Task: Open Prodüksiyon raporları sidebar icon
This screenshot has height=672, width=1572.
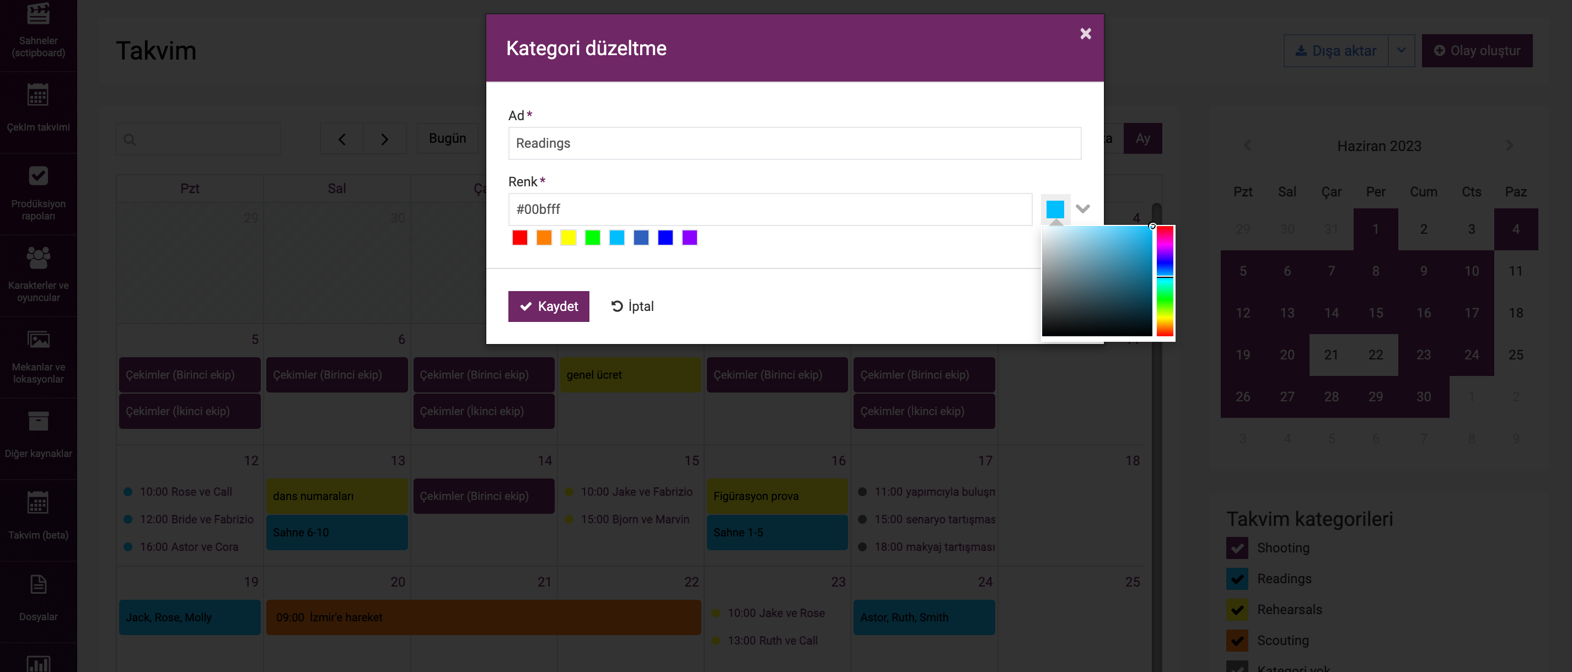Action: pos(38,176)
